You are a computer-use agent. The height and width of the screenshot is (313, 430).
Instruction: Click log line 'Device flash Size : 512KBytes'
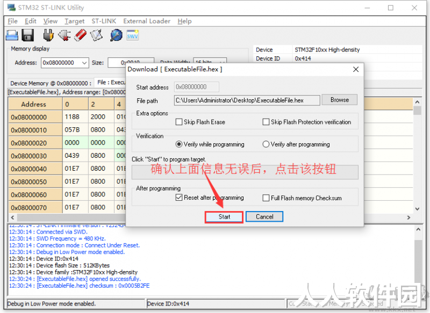click(59, 265)
